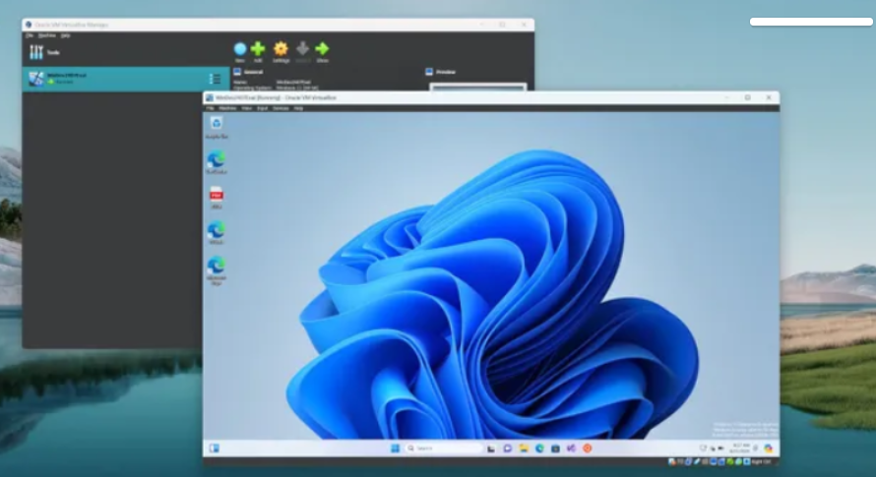Open the Widgets button on guest taskbar
Viewport: 876px width, 477px height.
click(214, 447)
